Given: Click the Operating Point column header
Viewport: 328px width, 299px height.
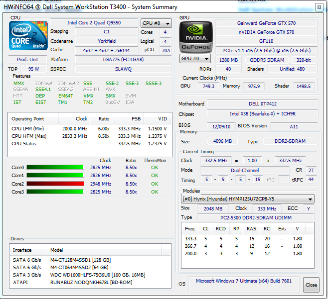Looking at the screenshot, I should [x=33, y=119].
